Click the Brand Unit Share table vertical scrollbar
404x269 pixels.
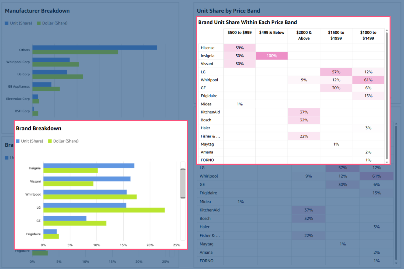[387, 94]
